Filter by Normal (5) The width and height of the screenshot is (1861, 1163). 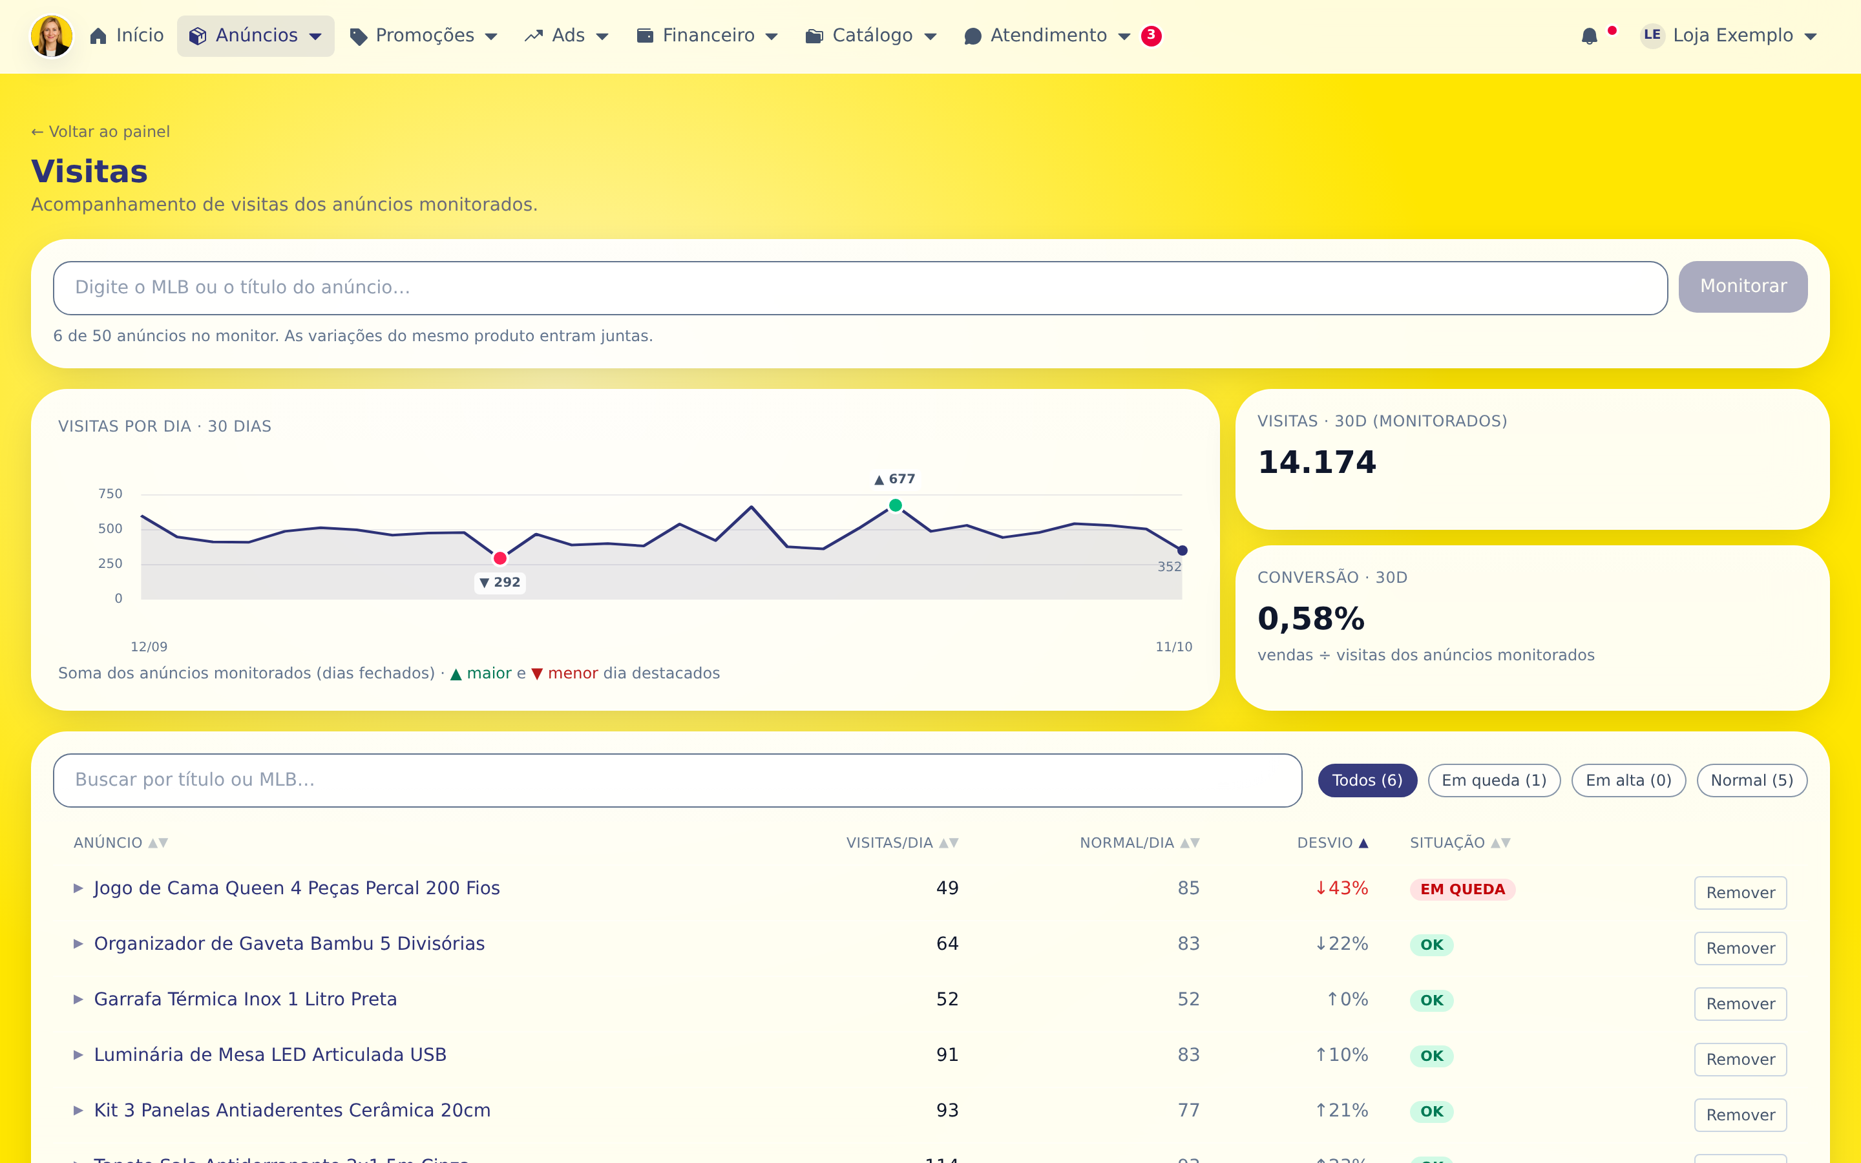(1751, 781)
